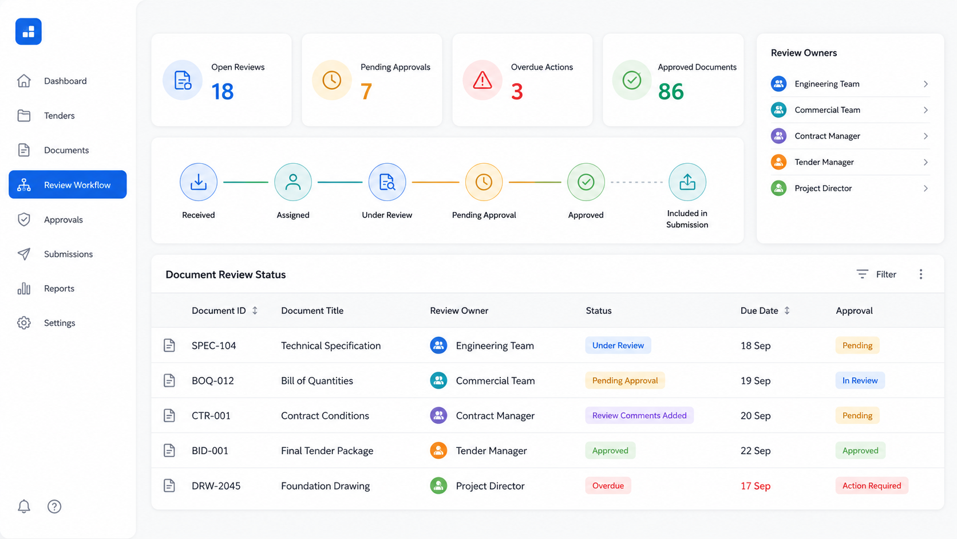Click the In Review approval badge

pyautogui.click(x=860, y=380)
